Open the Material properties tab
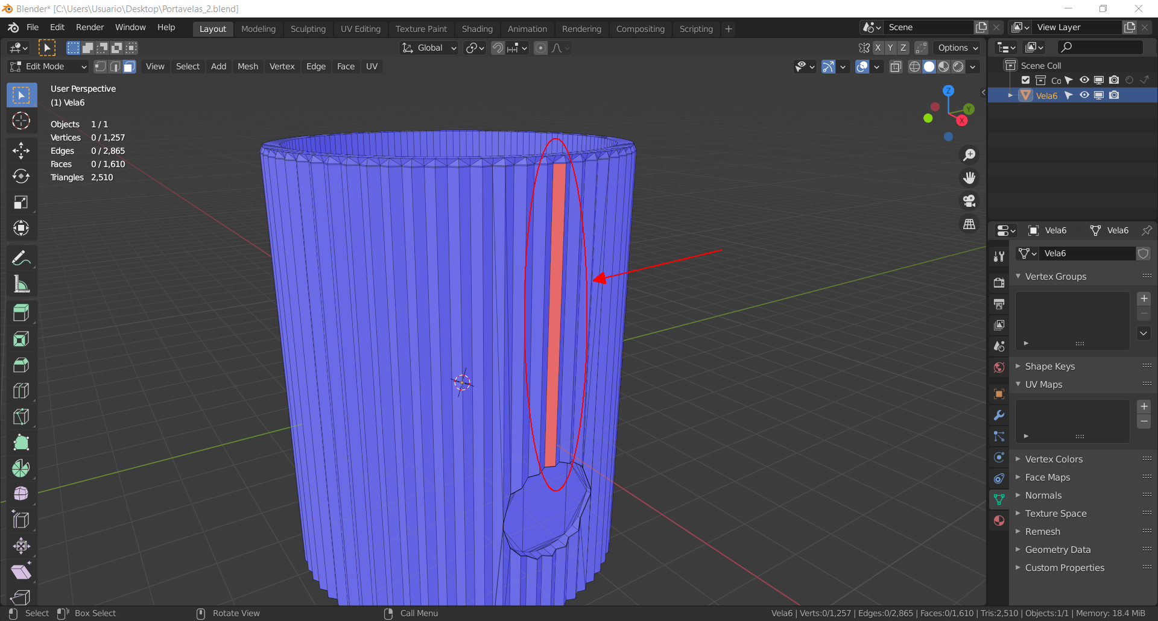This screenshot has height=621, width=1158. point(999,521)
